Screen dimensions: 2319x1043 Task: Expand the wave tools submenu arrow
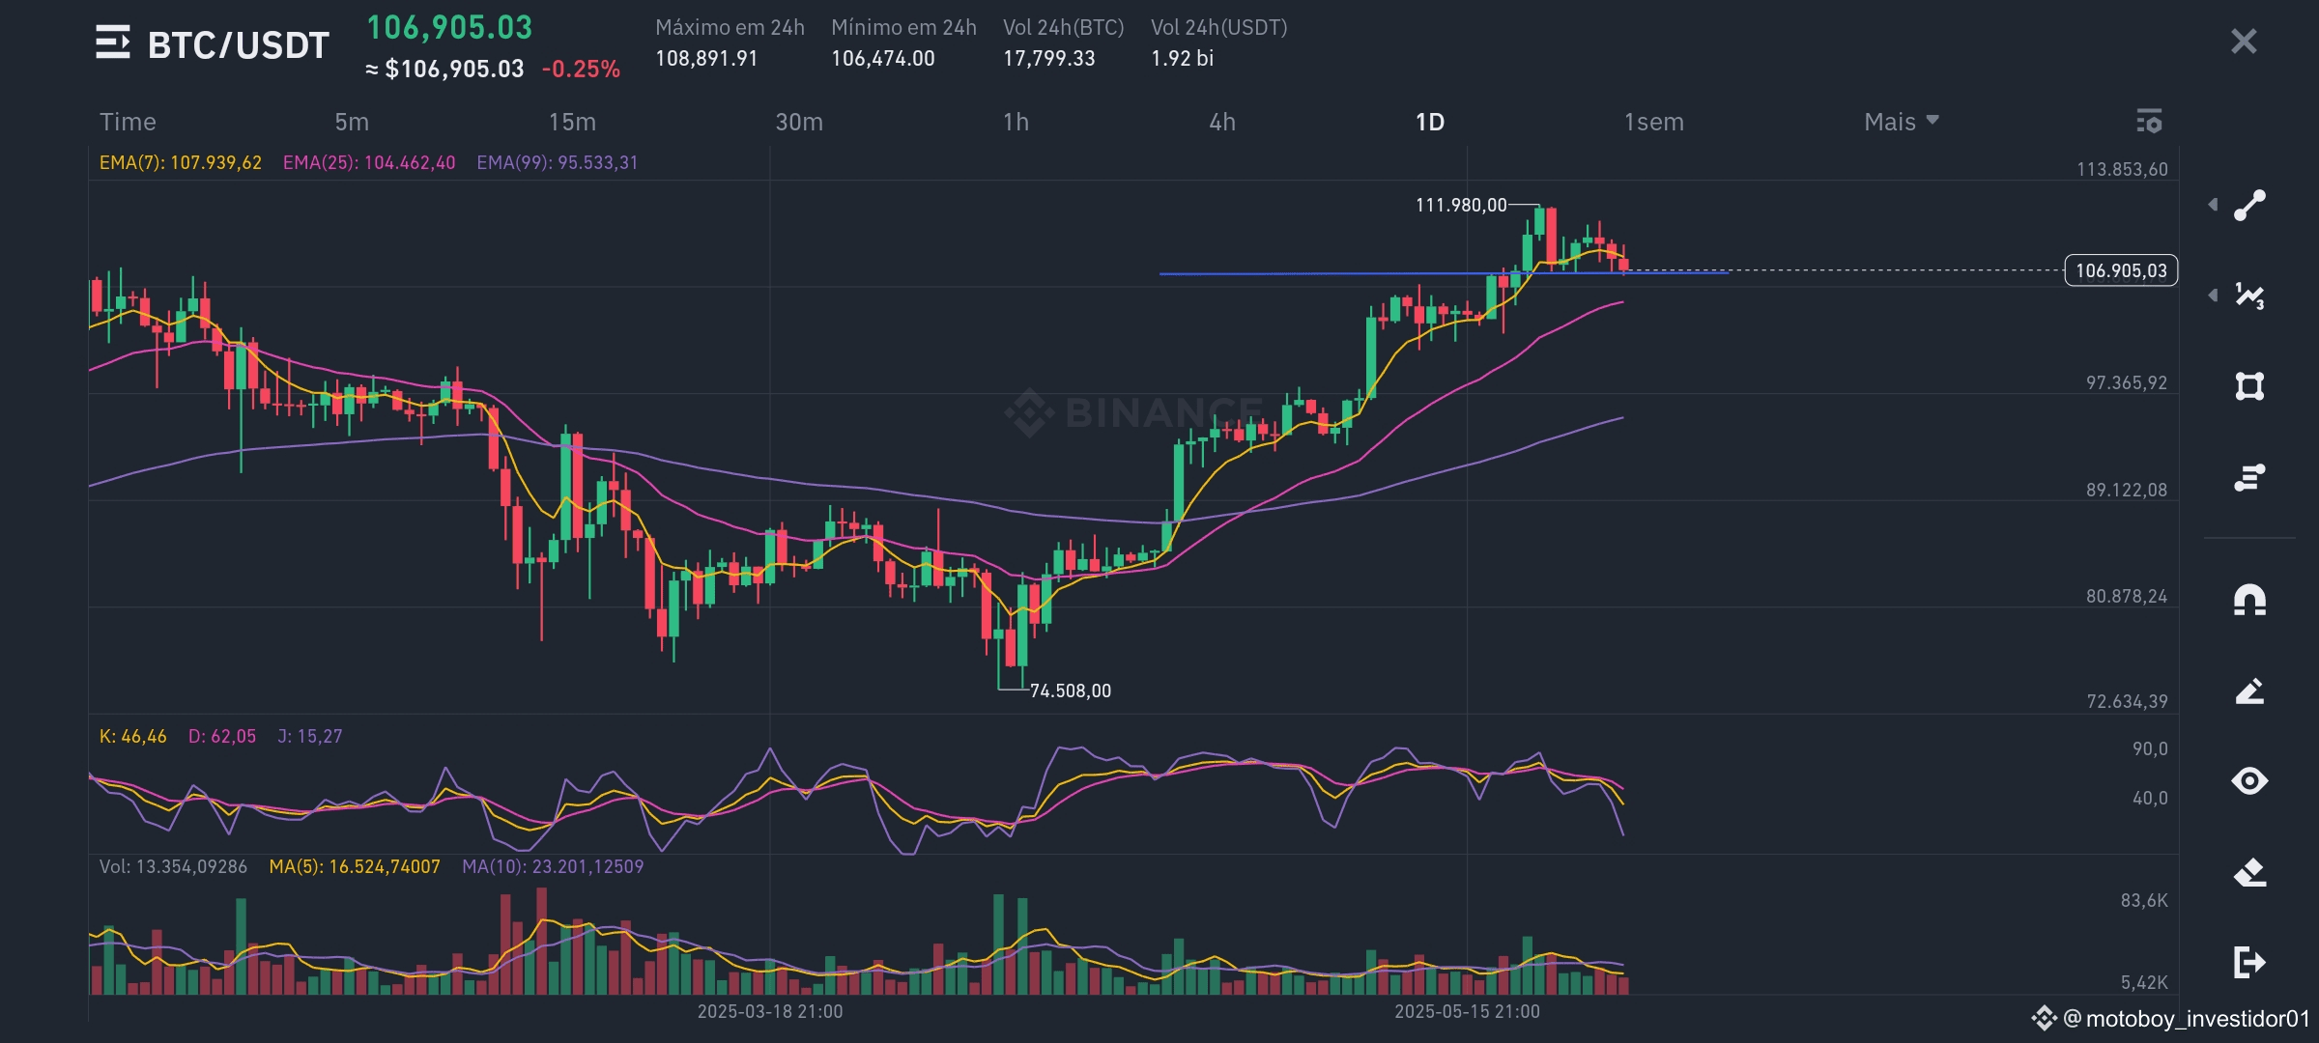[x=2213, y=296]
